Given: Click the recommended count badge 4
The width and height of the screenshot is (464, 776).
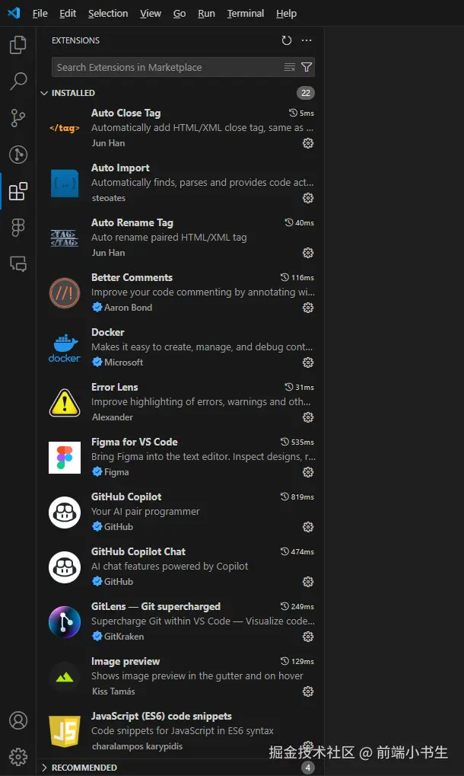Looking at the screenshot, I should [307, 768].
